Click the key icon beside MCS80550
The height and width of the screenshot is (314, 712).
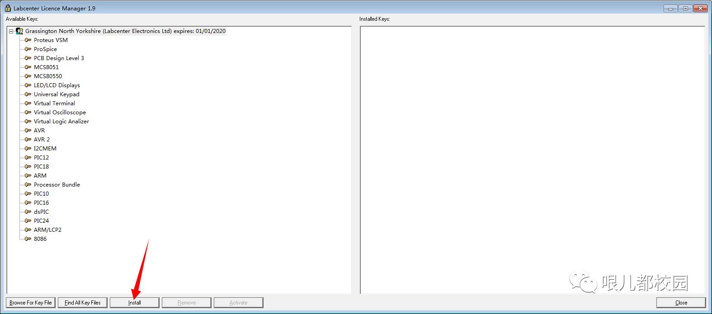28,76
